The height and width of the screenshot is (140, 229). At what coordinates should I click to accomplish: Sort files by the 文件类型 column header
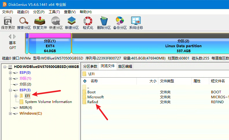tap(167, 81)
